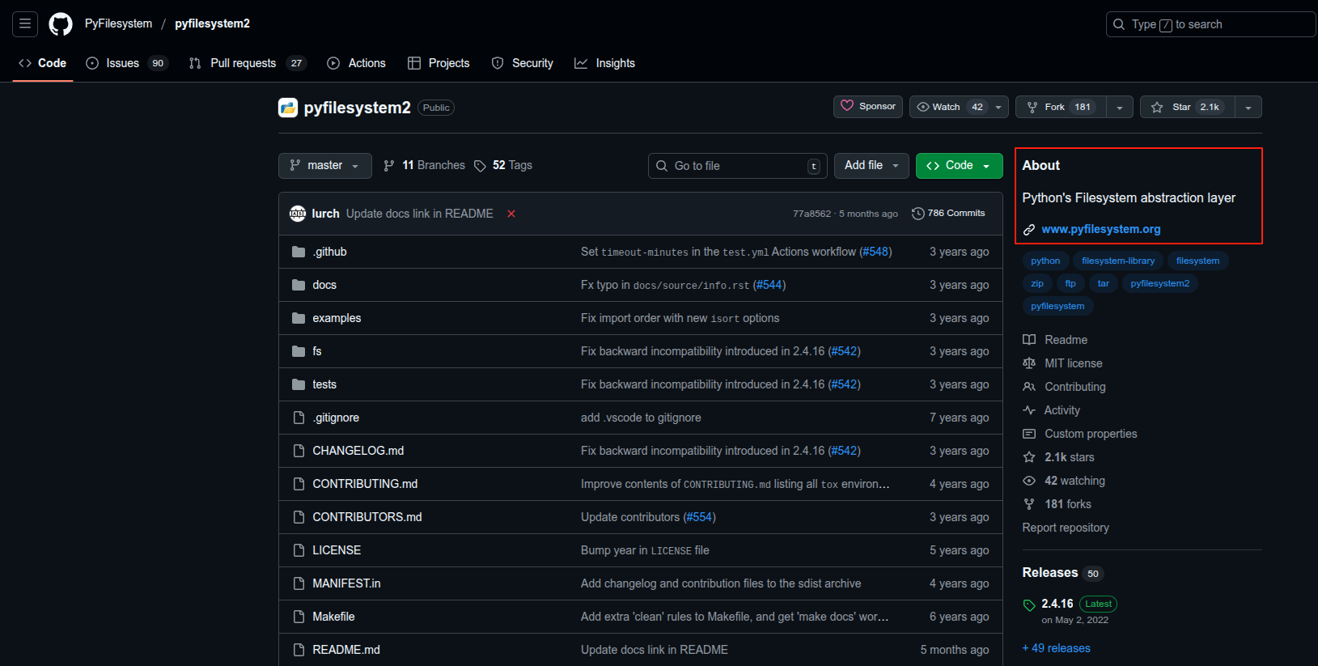The height and width of the screenshot is (666, 1318).
Task: Click the Type / to search box
Action: [1210, 24]
